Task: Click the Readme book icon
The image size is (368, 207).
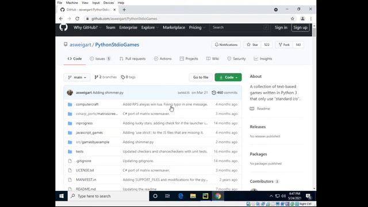Action: click(x=252, y=109)
